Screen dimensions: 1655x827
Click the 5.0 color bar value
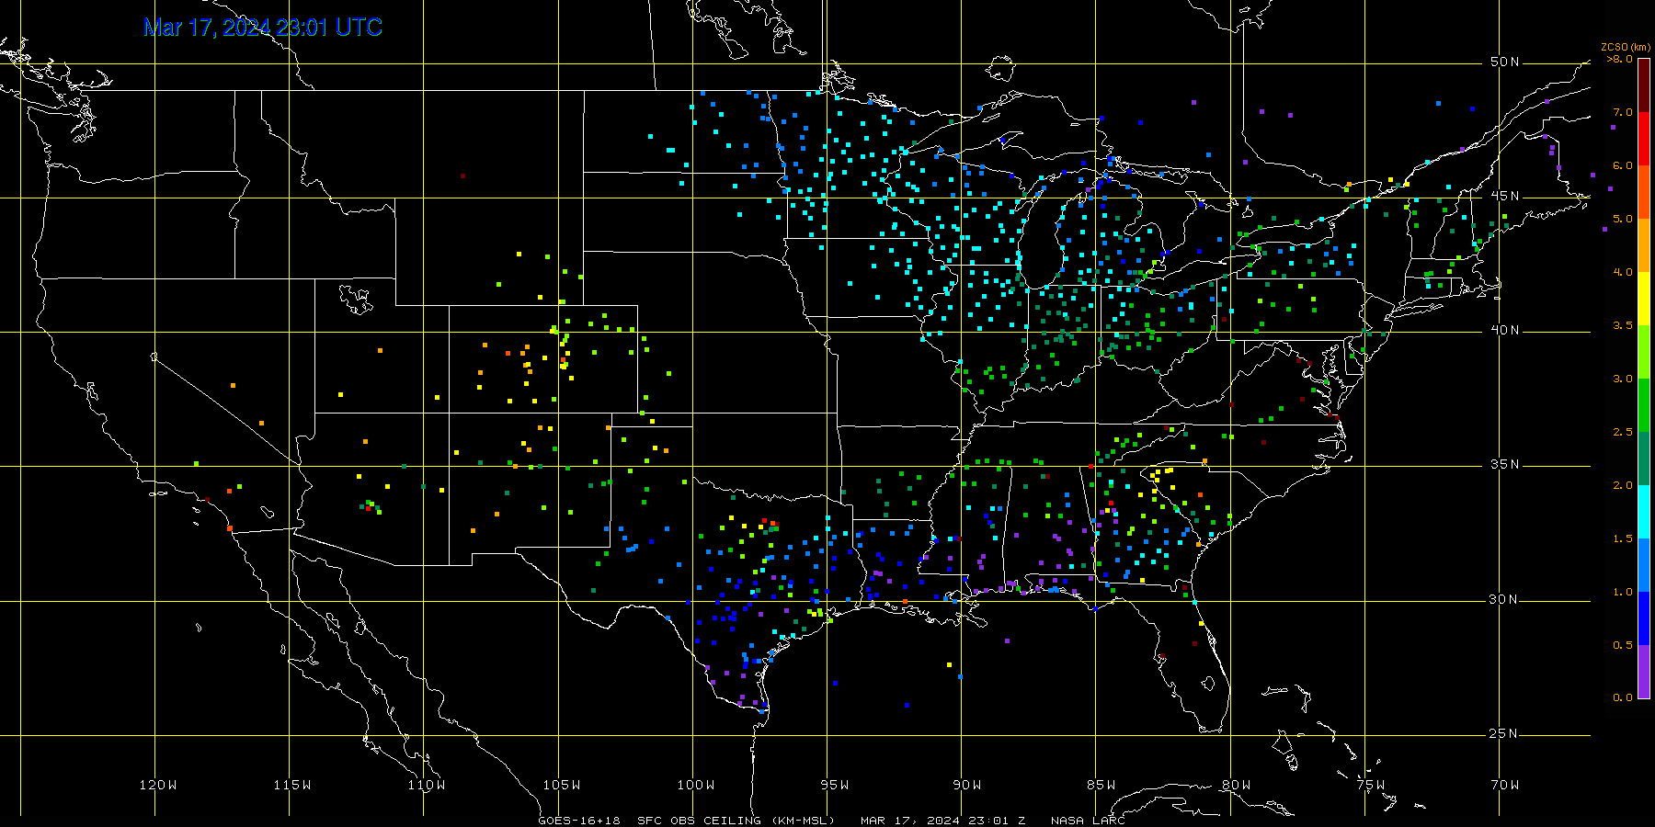pyautogui.click(x=1623, y=219)
